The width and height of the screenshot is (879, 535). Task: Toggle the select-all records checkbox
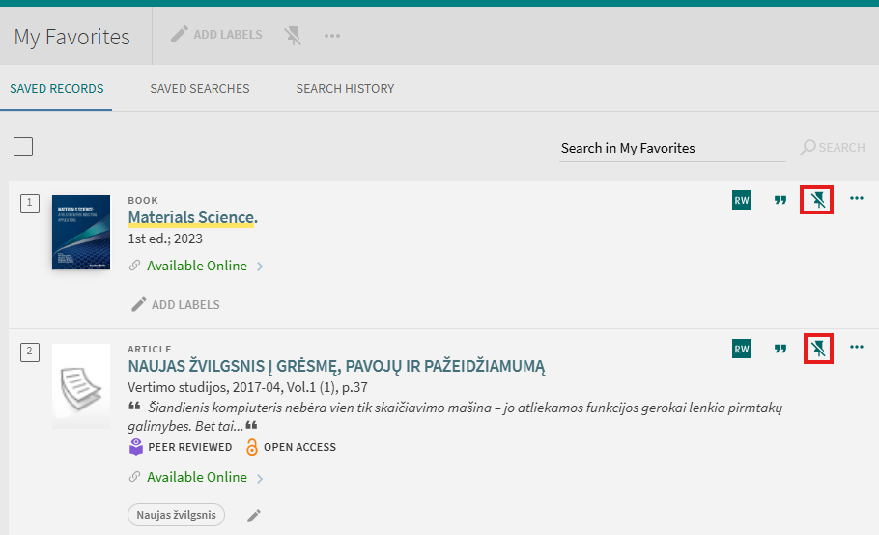click(x=23, y=147)
